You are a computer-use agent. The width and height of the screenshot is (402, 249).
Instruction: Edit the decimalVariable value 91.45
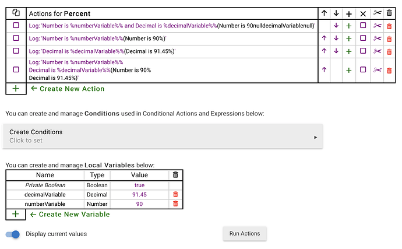pos(139,194)
